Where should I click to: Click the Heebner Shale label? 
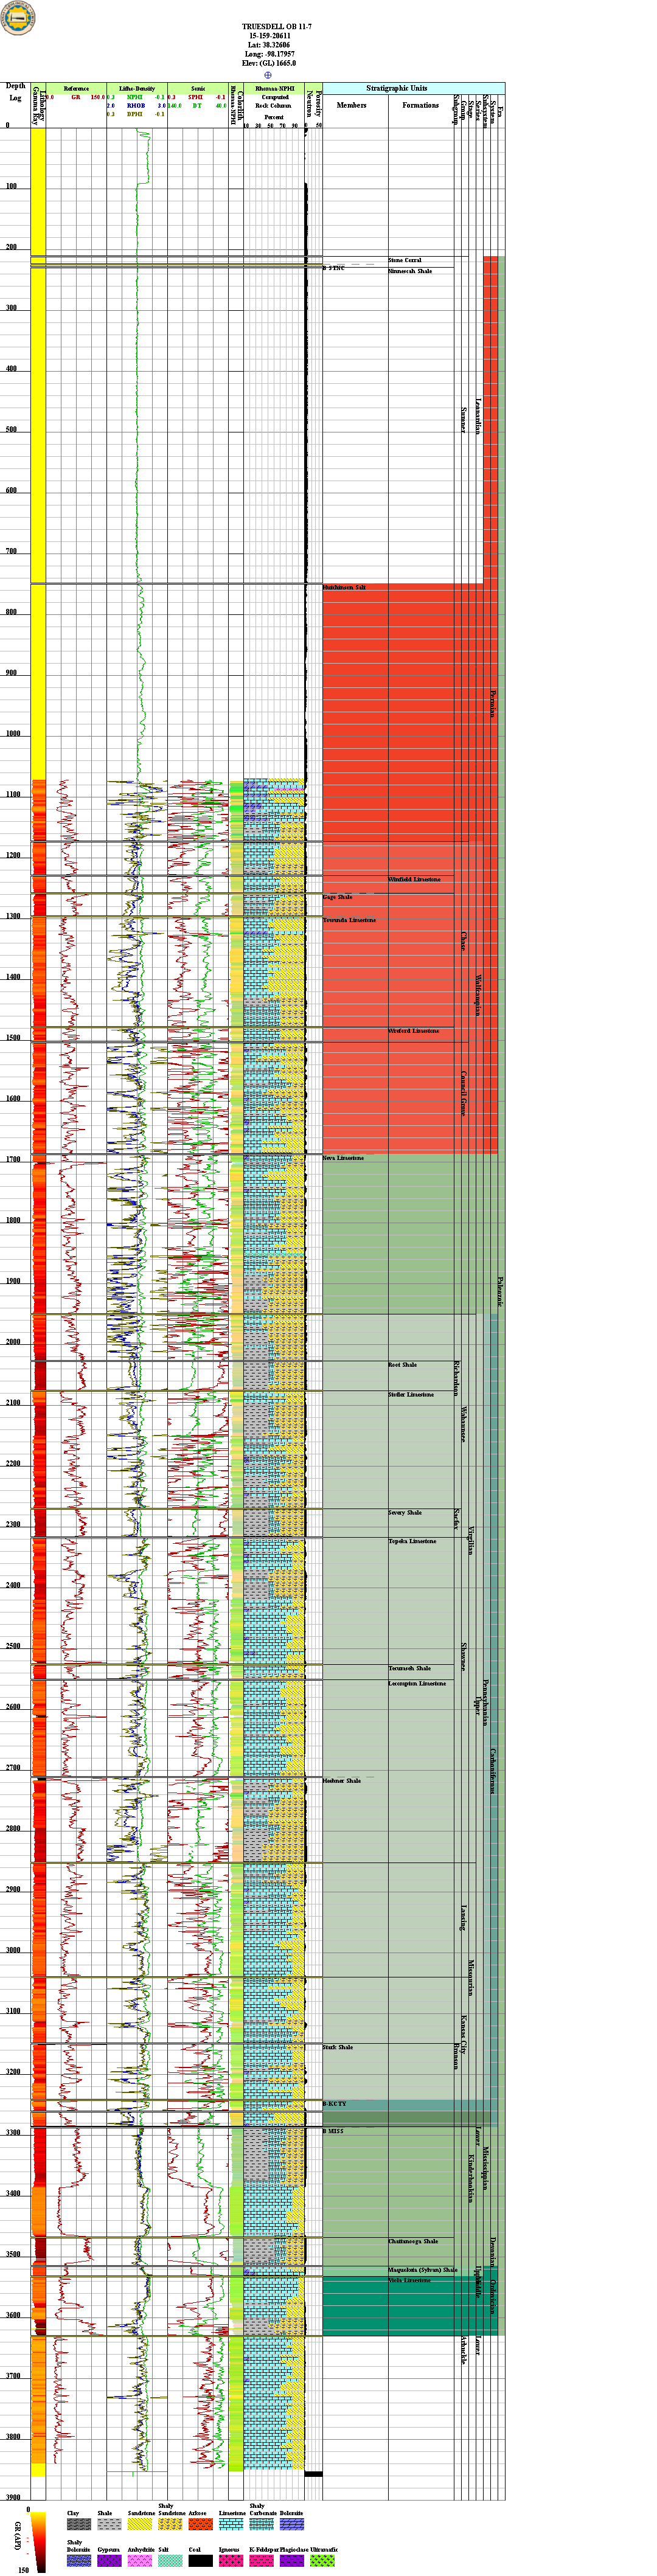[342, 1780]
